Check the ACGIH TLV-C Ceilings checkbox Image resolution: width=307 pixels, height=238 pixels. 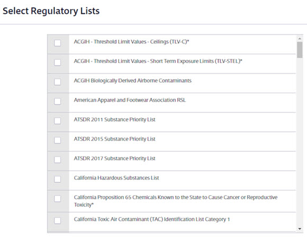click(x=57, y=43)
